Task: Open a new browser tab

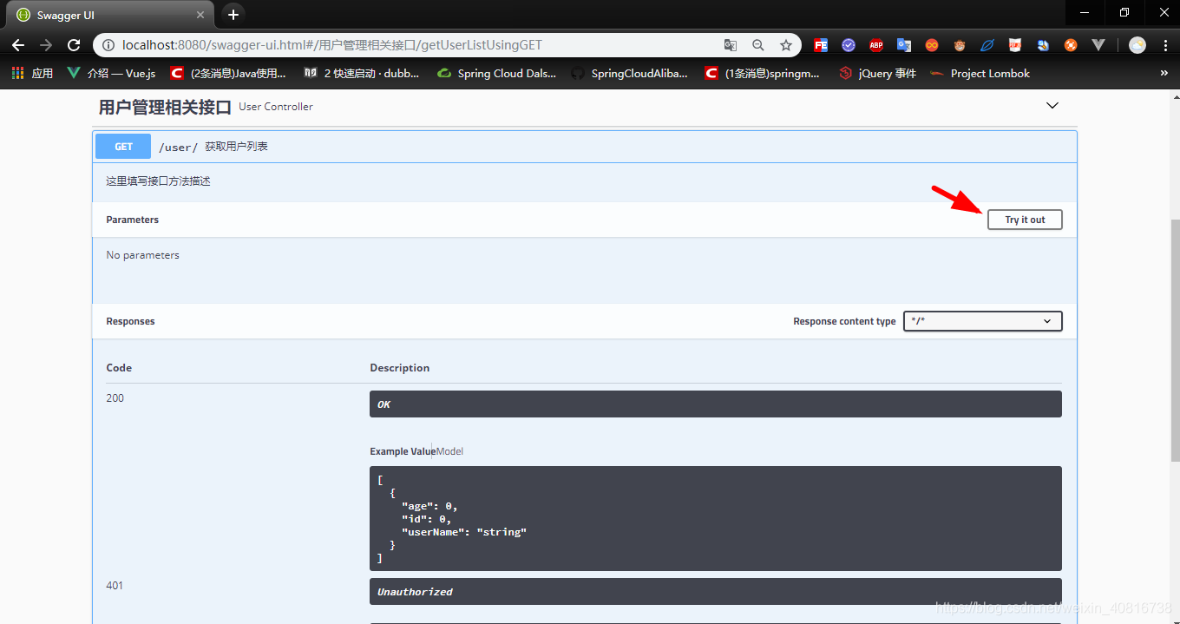Action: click(233, 15)
